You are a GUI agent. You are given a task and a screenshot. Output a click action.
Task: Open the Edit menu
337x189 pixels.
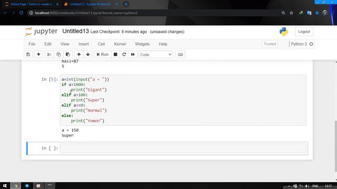[x=48, y=44]
